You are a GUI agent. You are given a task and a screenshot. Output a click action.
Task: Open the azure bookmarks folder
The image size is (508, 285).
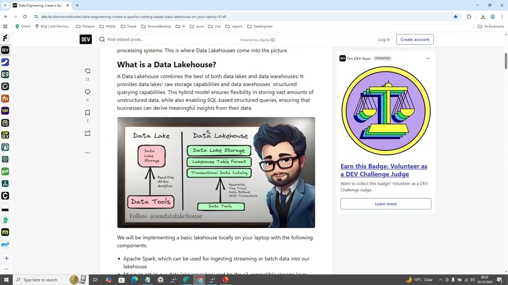(x=196, y=27)
